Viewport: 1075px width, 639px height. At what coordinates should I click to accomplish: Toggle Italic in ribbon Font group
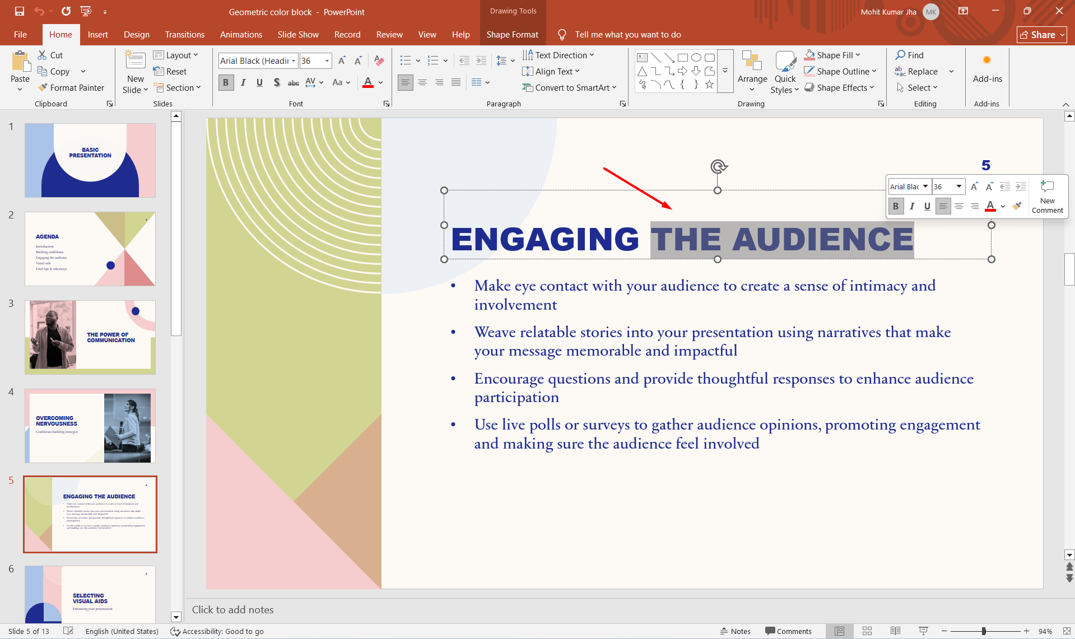pyautogui.click(x=243, y=82)
